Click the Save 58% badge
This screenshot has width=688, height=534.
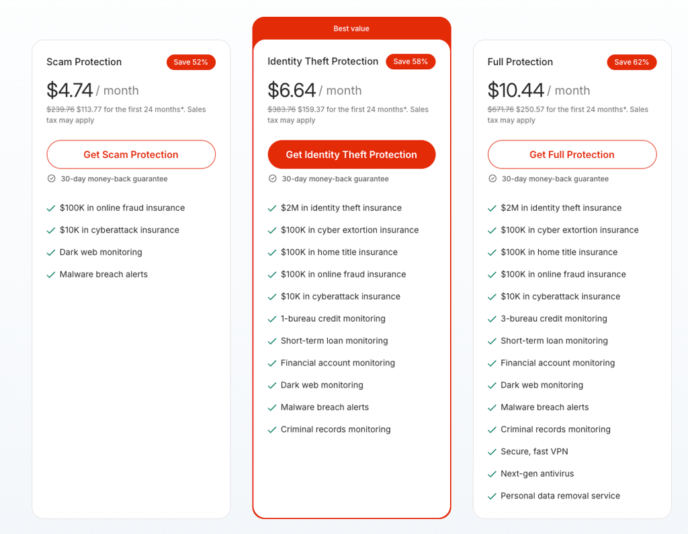pos(411,62)
